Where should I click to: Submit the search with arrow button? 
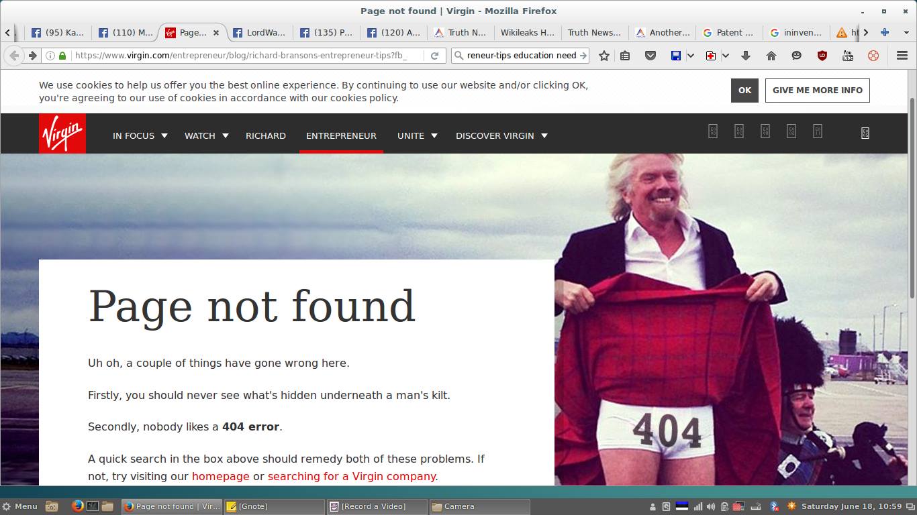(x=583, y=56)
